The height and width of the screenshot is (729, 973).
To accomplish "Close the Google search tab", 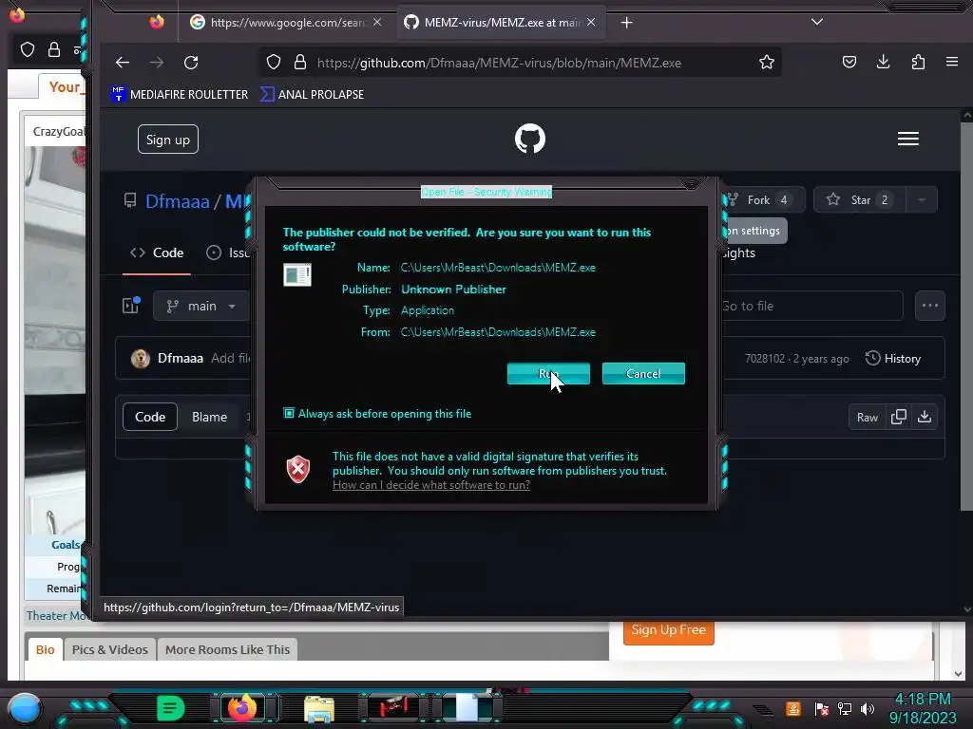I will (377, 23).
